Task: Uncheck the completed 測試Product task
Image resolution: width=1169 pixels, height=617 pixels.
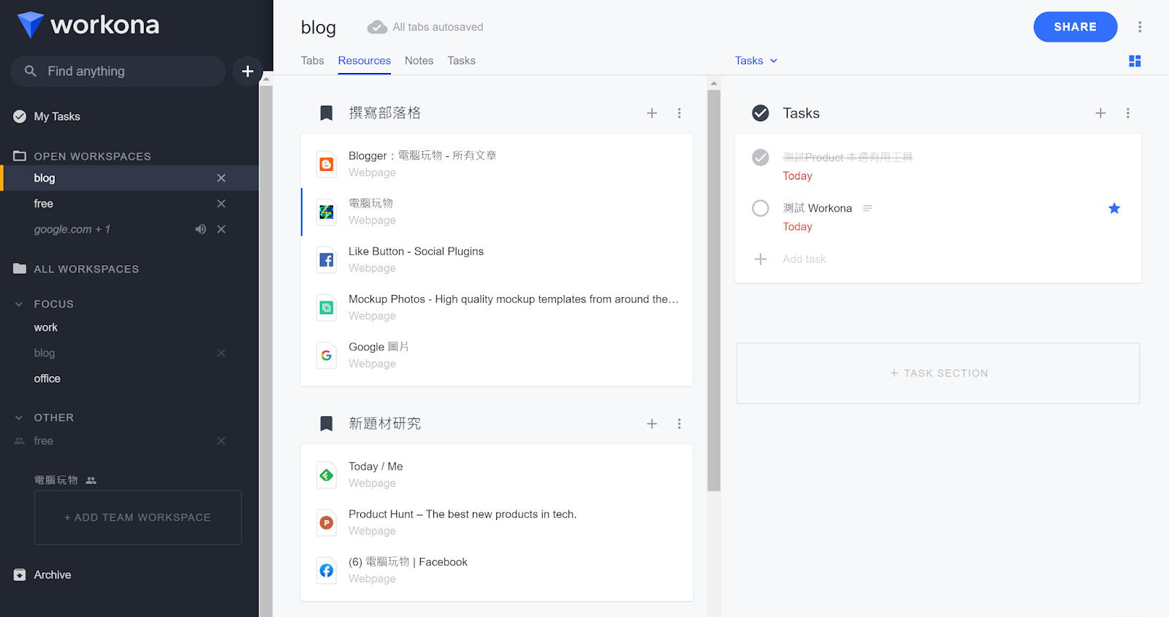Action: [x=761, y=157]
